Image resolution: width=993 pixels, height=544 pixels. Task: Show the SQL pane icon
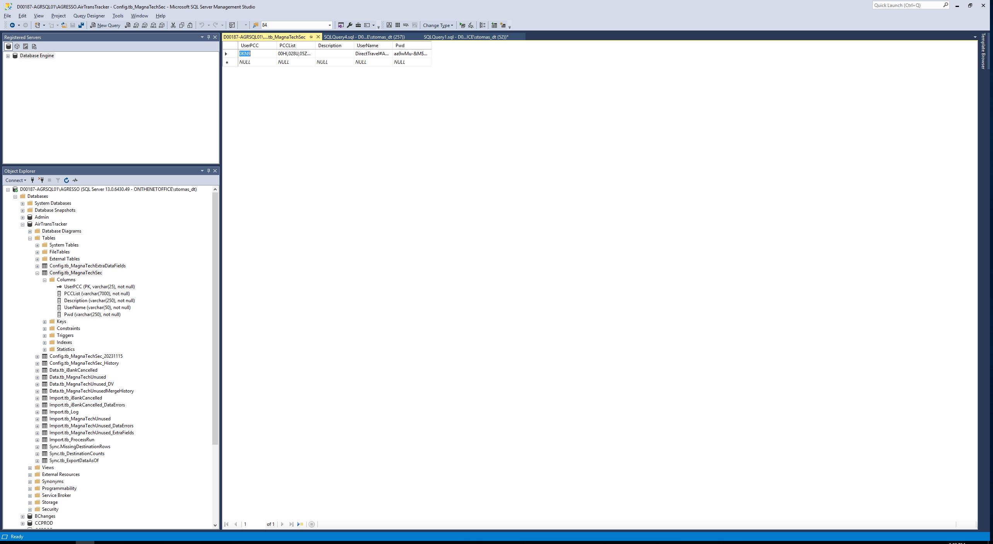pyautogui.click(x=406, y=25)
